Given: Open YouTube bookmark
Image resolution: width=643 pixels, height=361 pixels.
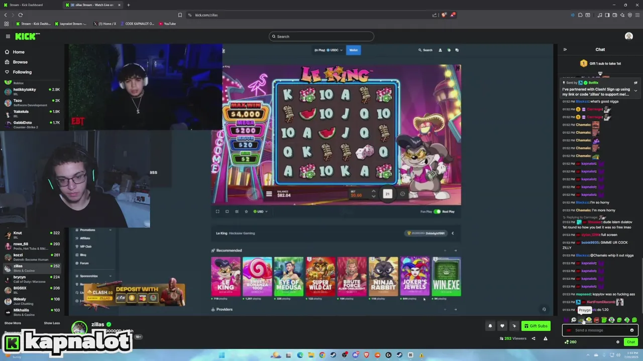Looking at the screenshot, I should tap(168, 24).
